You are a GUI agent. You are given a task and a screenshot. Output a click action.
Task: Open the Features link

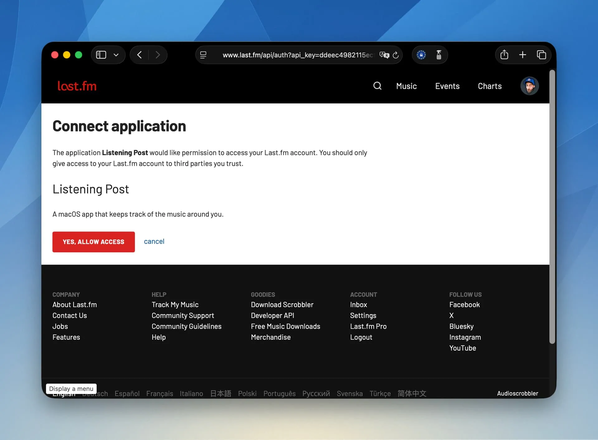[x=66, y=337]
